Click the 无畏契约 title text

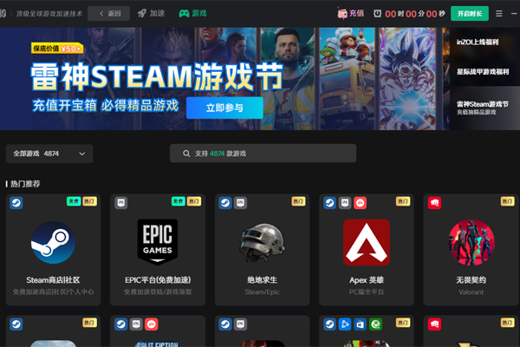pos(471,280)
